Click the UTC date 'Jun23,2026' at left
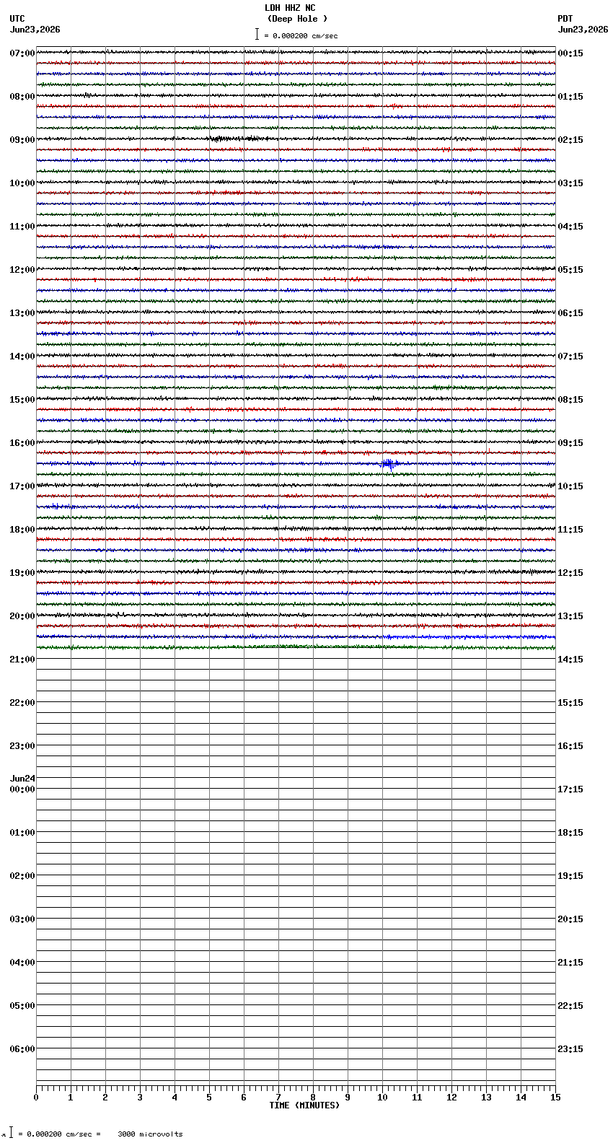This screenshot has width=613, height=1143. 35,30
